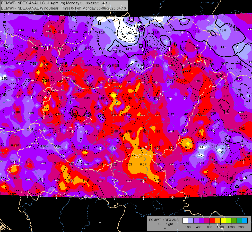The image size is (252, 232).
Task: Click the LCL-Height title line at top
Action: [55, 3]
